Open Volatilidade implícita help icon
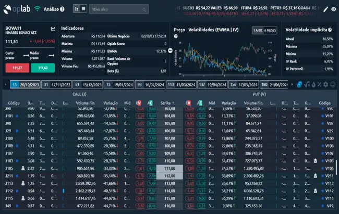The width and height of the screenshot is (339, 214). [330, 30]
